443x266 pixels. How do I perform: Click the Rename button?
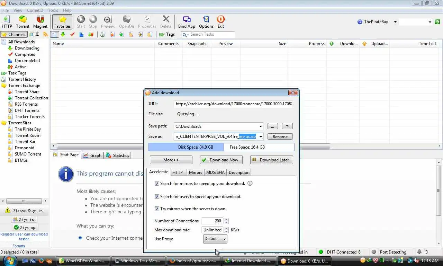280,136
